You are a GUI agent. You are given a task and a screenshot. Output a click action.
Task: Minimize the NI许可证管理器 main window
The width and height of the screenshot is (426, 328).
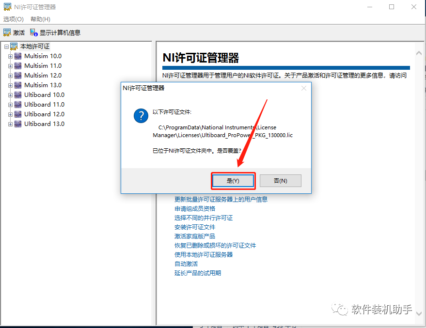click(370, 7)
